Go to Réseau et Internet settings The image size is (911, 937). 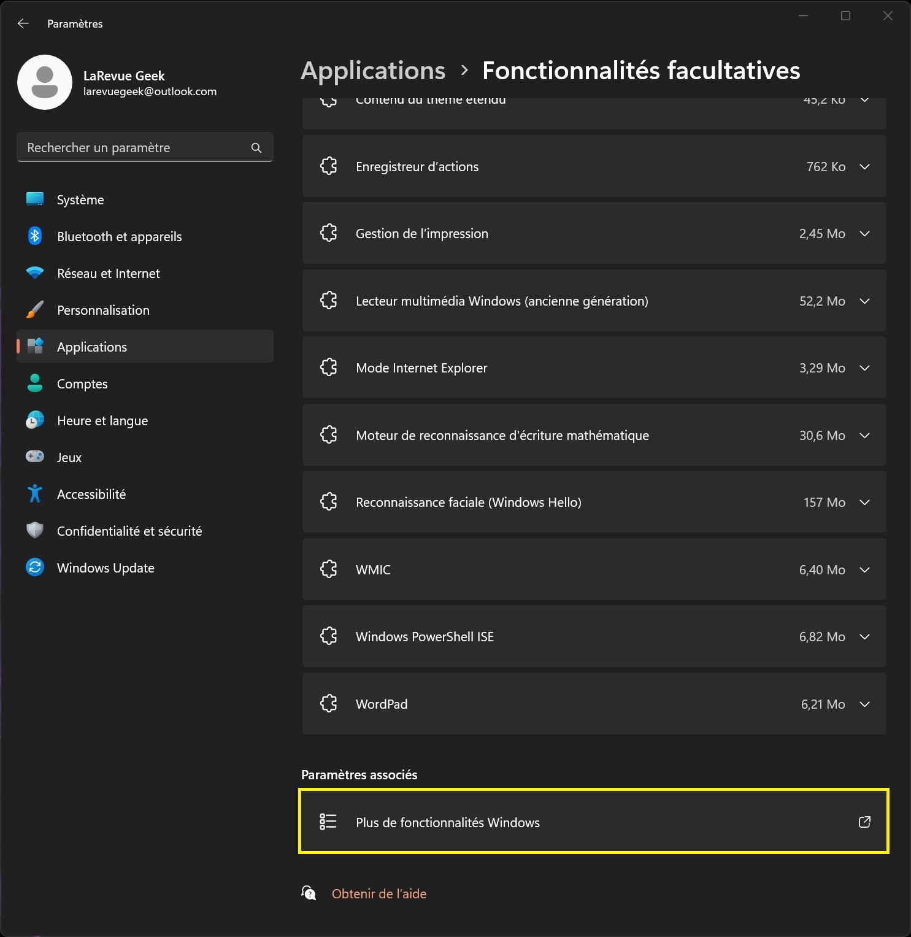(x=108, y=274)
